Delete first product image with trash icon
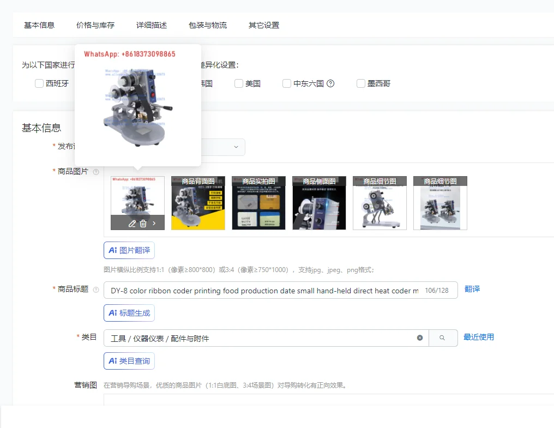The height and width of the screenshot is (428, 554). (x=143, y=224)
